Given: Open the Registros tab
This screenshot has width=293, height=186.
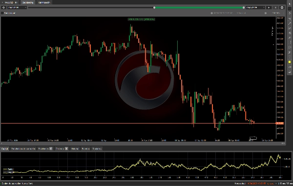Looking at the screenshot, I should tap(97, 149).
